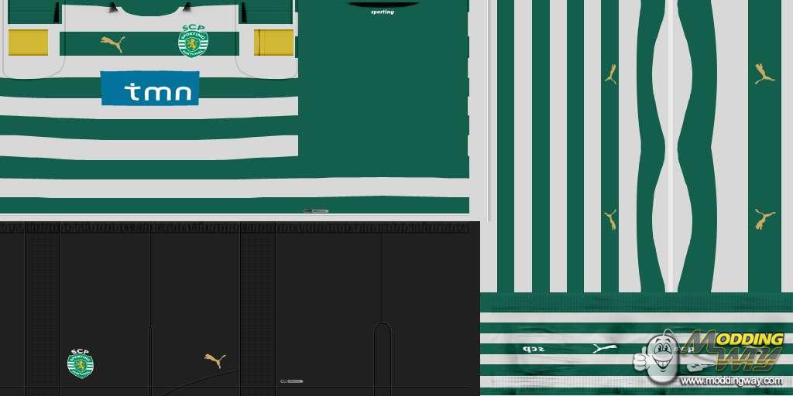Click the gold Puma logo on the black shorts

click(x=215, y=360)
